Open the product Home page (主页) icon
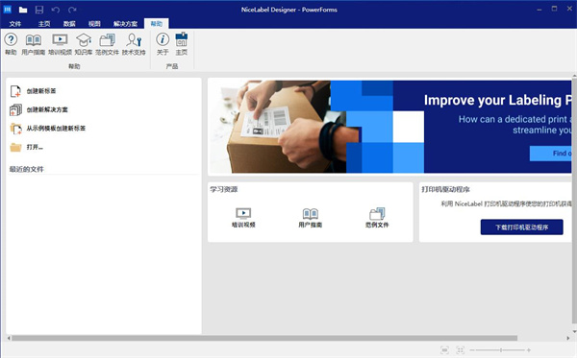The image size is (577, 358). pos(181,44)
